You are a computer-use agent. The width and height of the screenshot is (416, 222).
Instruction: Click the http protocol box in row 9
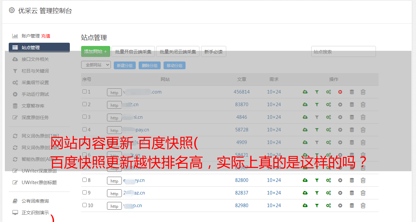click(114, 194)
